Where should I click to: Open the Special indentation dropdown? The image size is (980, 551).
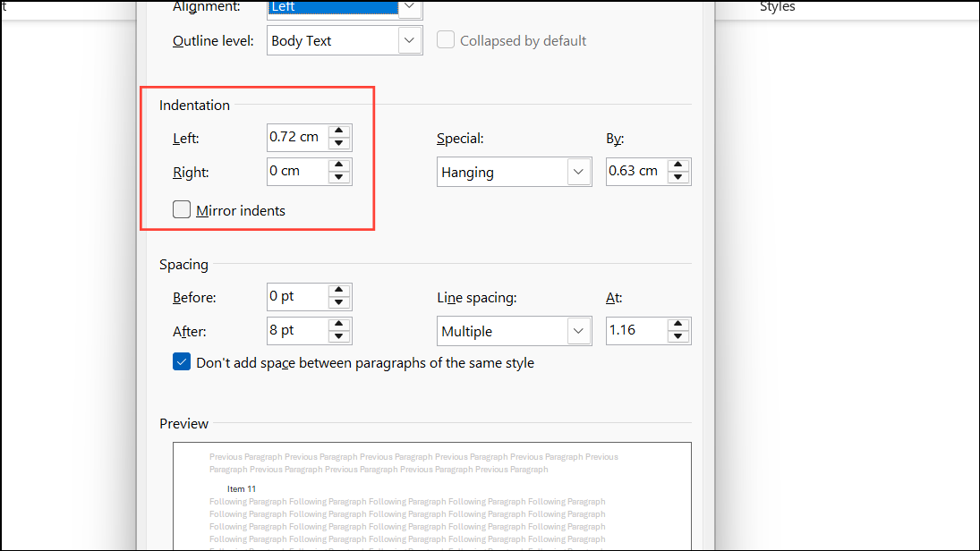[x=578, y=171]
